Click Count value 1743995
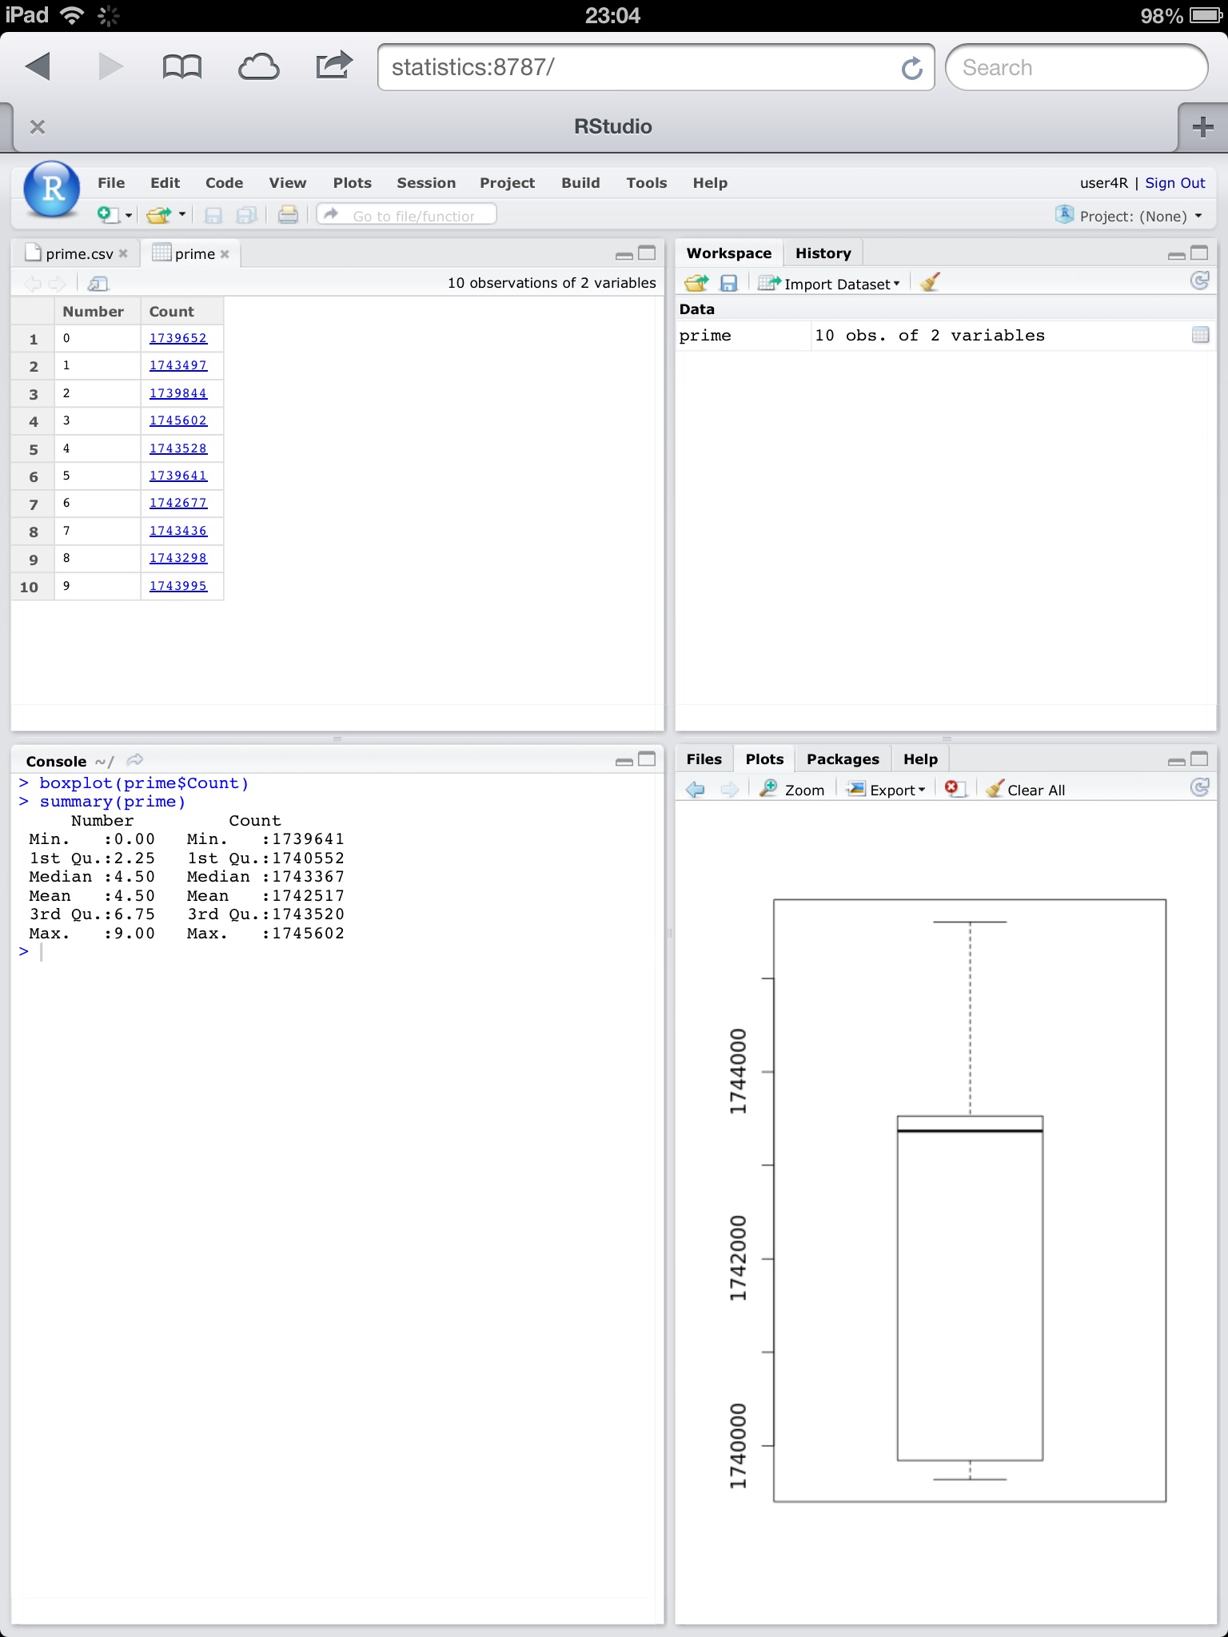 tap(178, 586)
